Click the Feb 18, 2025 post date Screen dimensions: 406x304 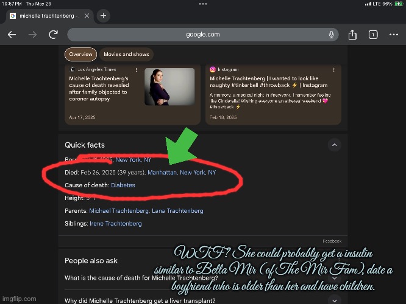(223, 117)
